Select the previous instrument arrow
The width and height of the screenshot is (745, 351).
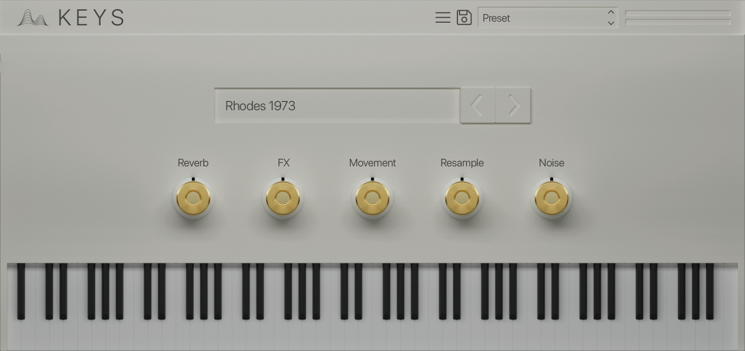coord(477,106)
